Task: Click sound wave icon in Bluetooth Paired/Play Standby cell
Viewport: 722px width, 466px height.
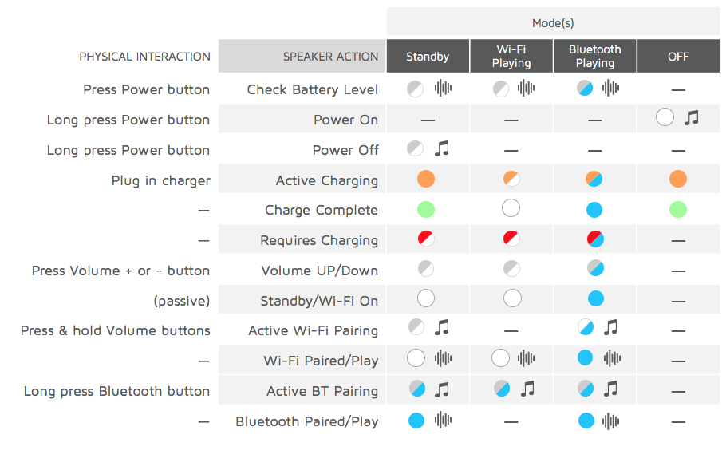Action: point(443,421)
